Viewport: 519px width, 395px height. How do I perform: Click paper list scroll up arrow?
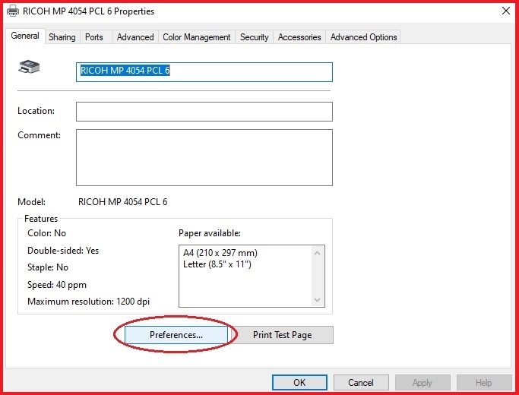pos(317,253)
